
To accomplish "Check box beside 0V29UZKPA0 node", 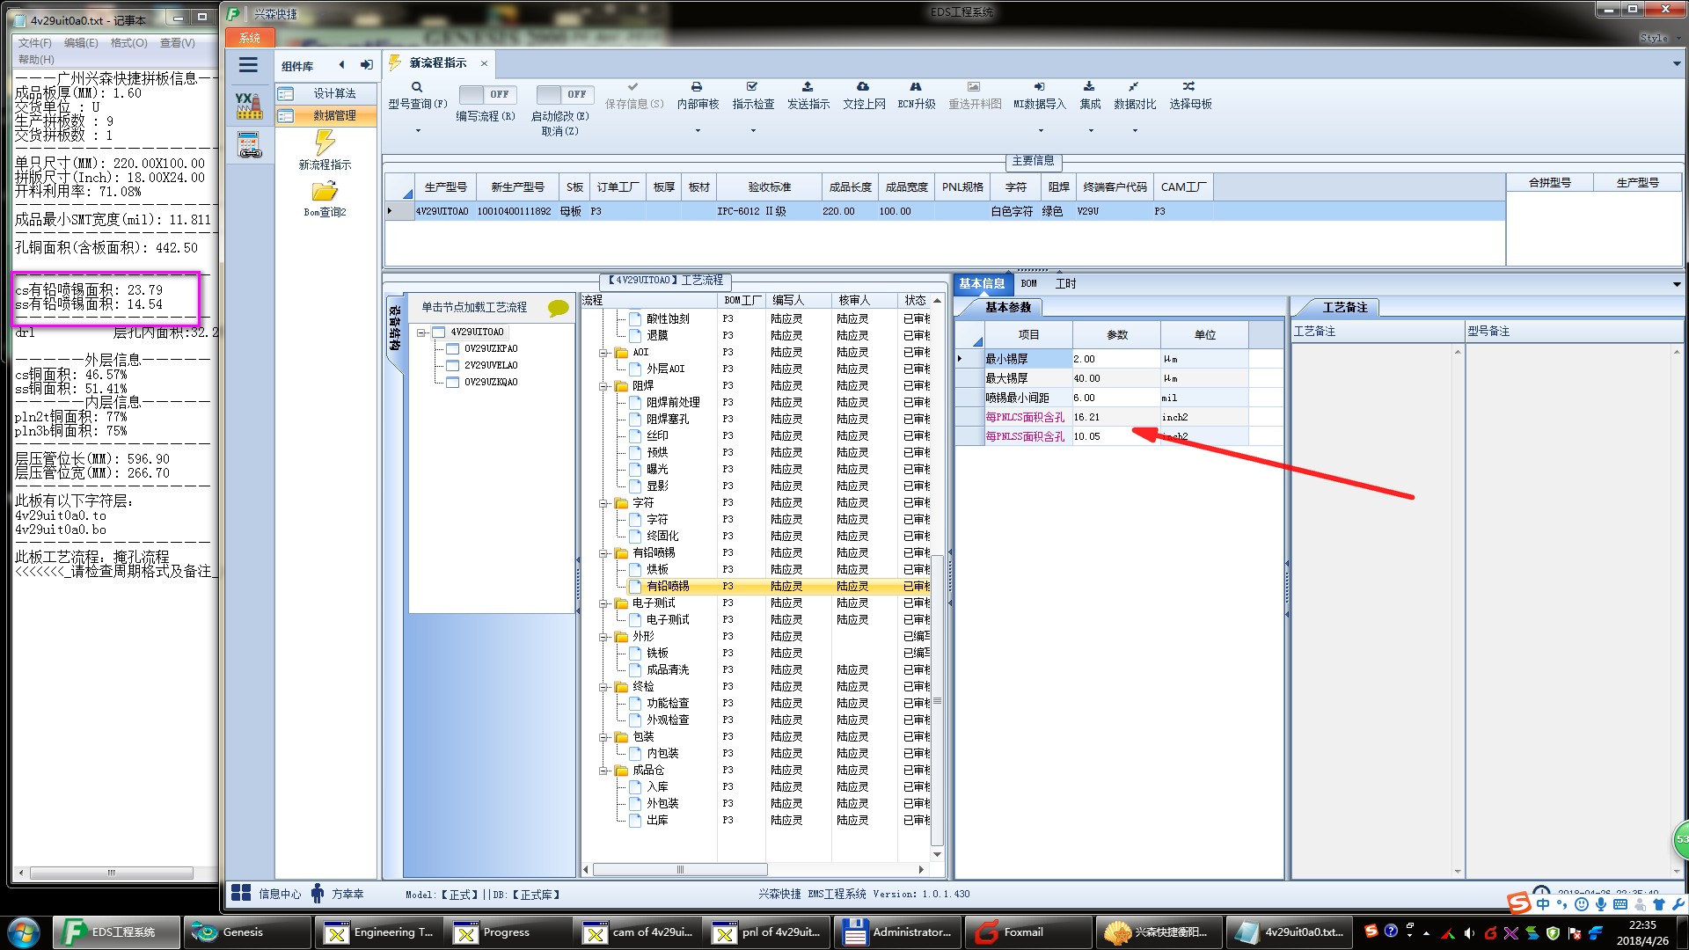I will tap(453, 348).
